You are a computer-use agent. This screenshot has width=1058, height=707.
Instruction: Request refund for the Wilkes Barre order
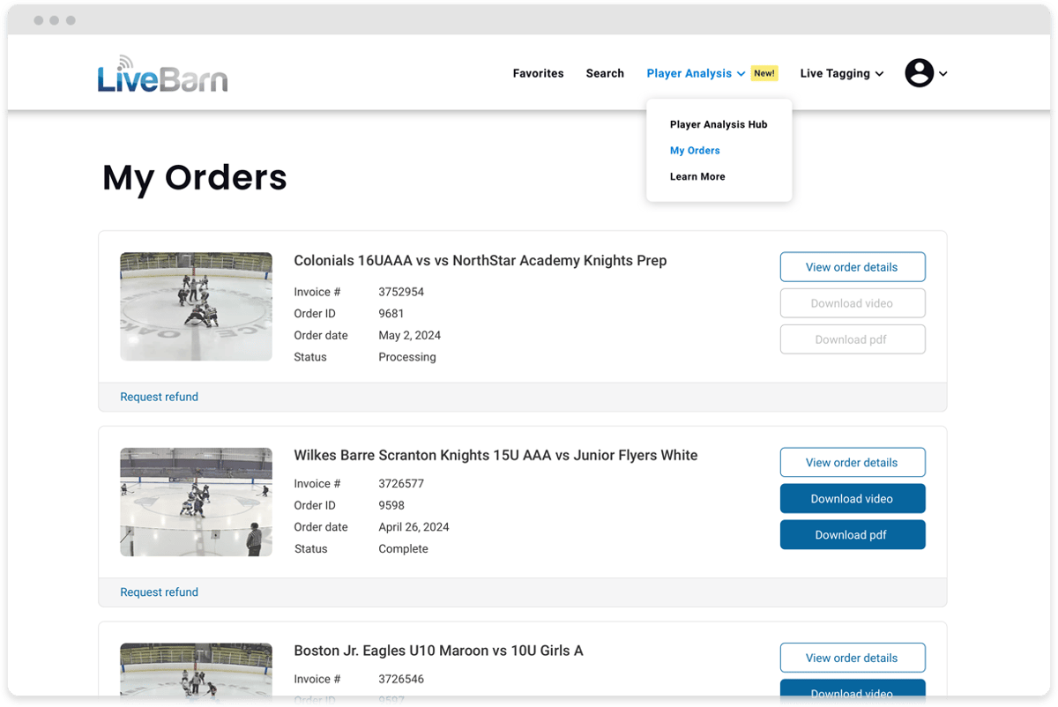(159, 592)
